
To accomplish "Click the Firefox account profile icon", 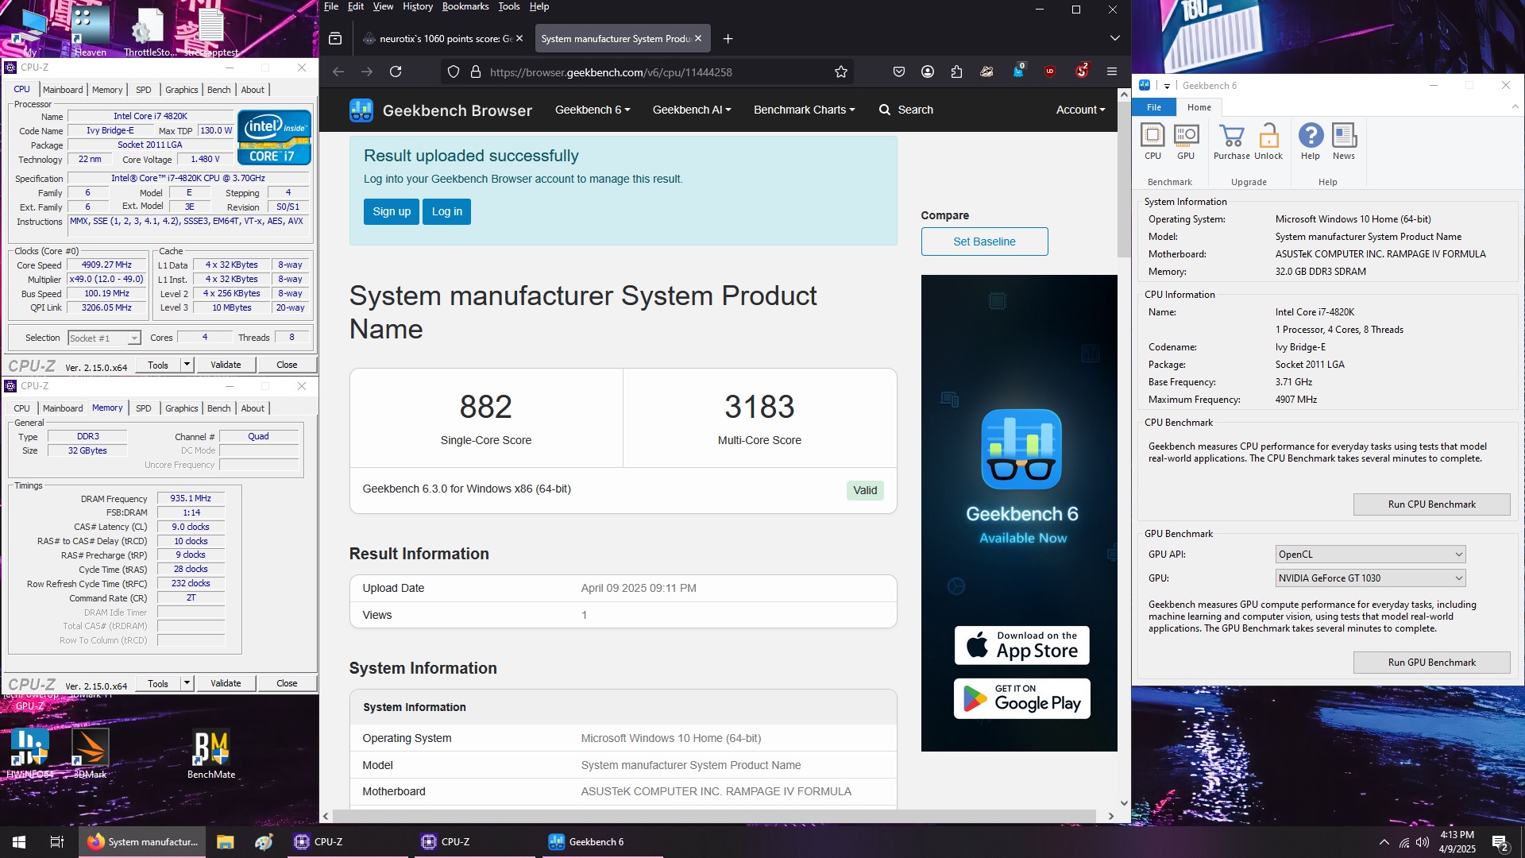I will tap(928, 71).
